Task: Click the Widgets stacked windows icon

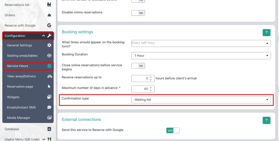Action: [x=49, y=97]
